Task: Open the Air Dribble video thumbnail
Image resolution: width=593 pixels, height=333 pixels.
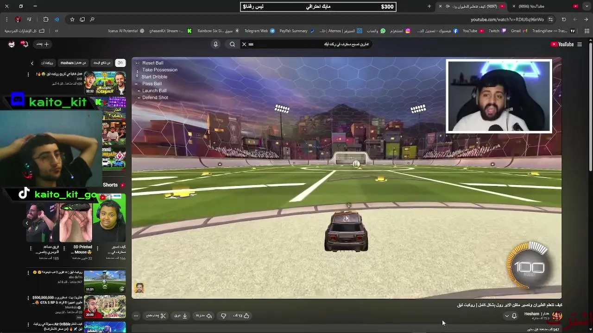Action: tap(105, 327)
